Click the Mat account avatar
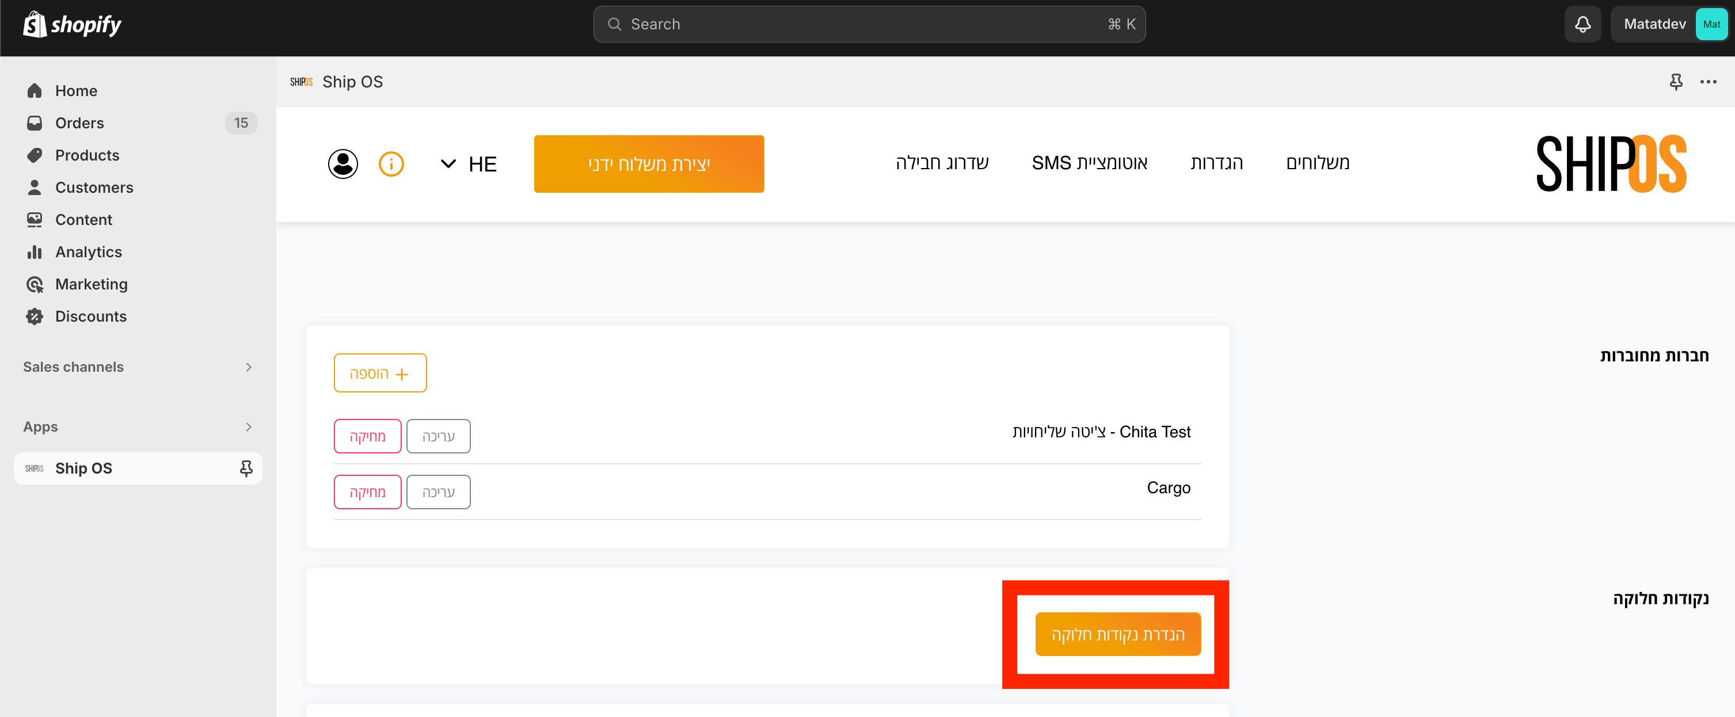 1711,24
